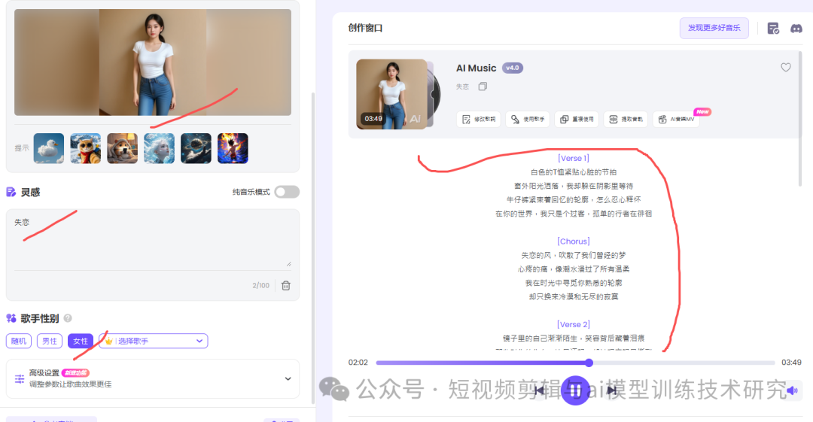
Task: Click the 新增功能 badge beside 高级设置
Action: pyautogui.click(x=76, y=373)
